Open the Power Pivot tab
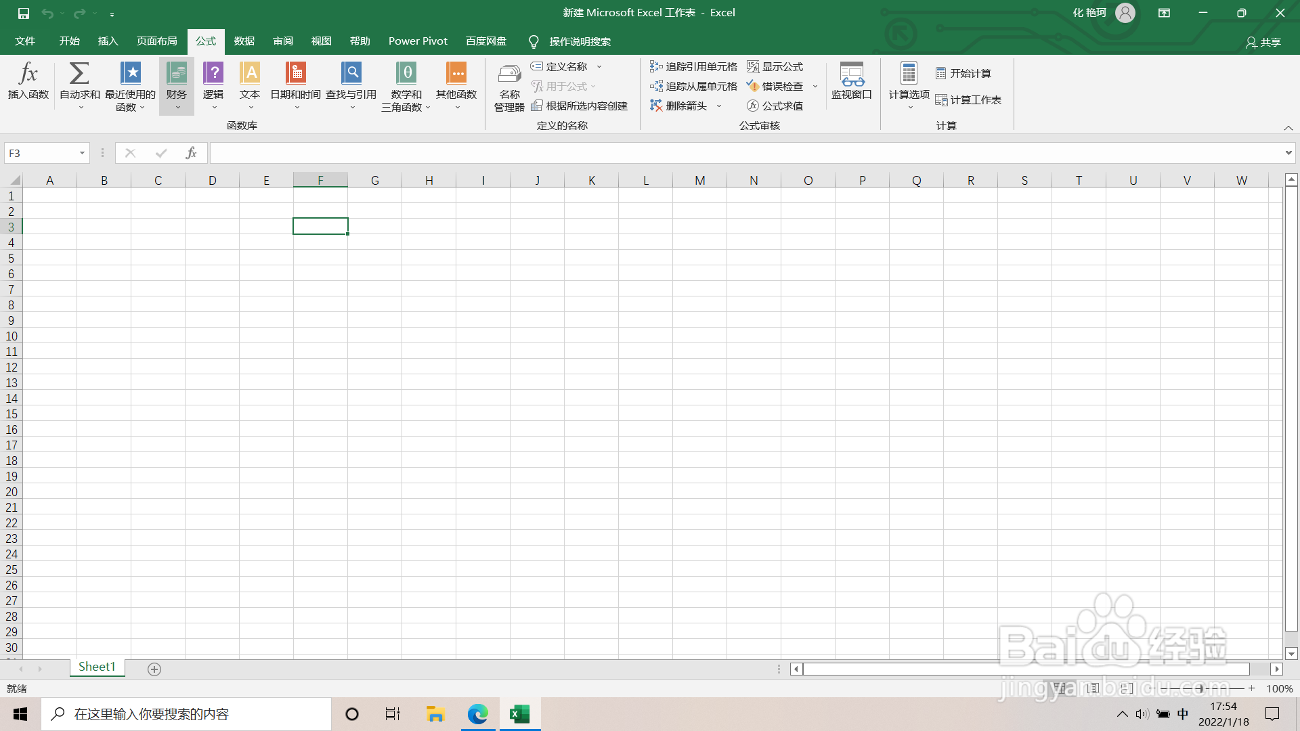This screenshot has width=1300, height=731. click(x=417, y=41)
